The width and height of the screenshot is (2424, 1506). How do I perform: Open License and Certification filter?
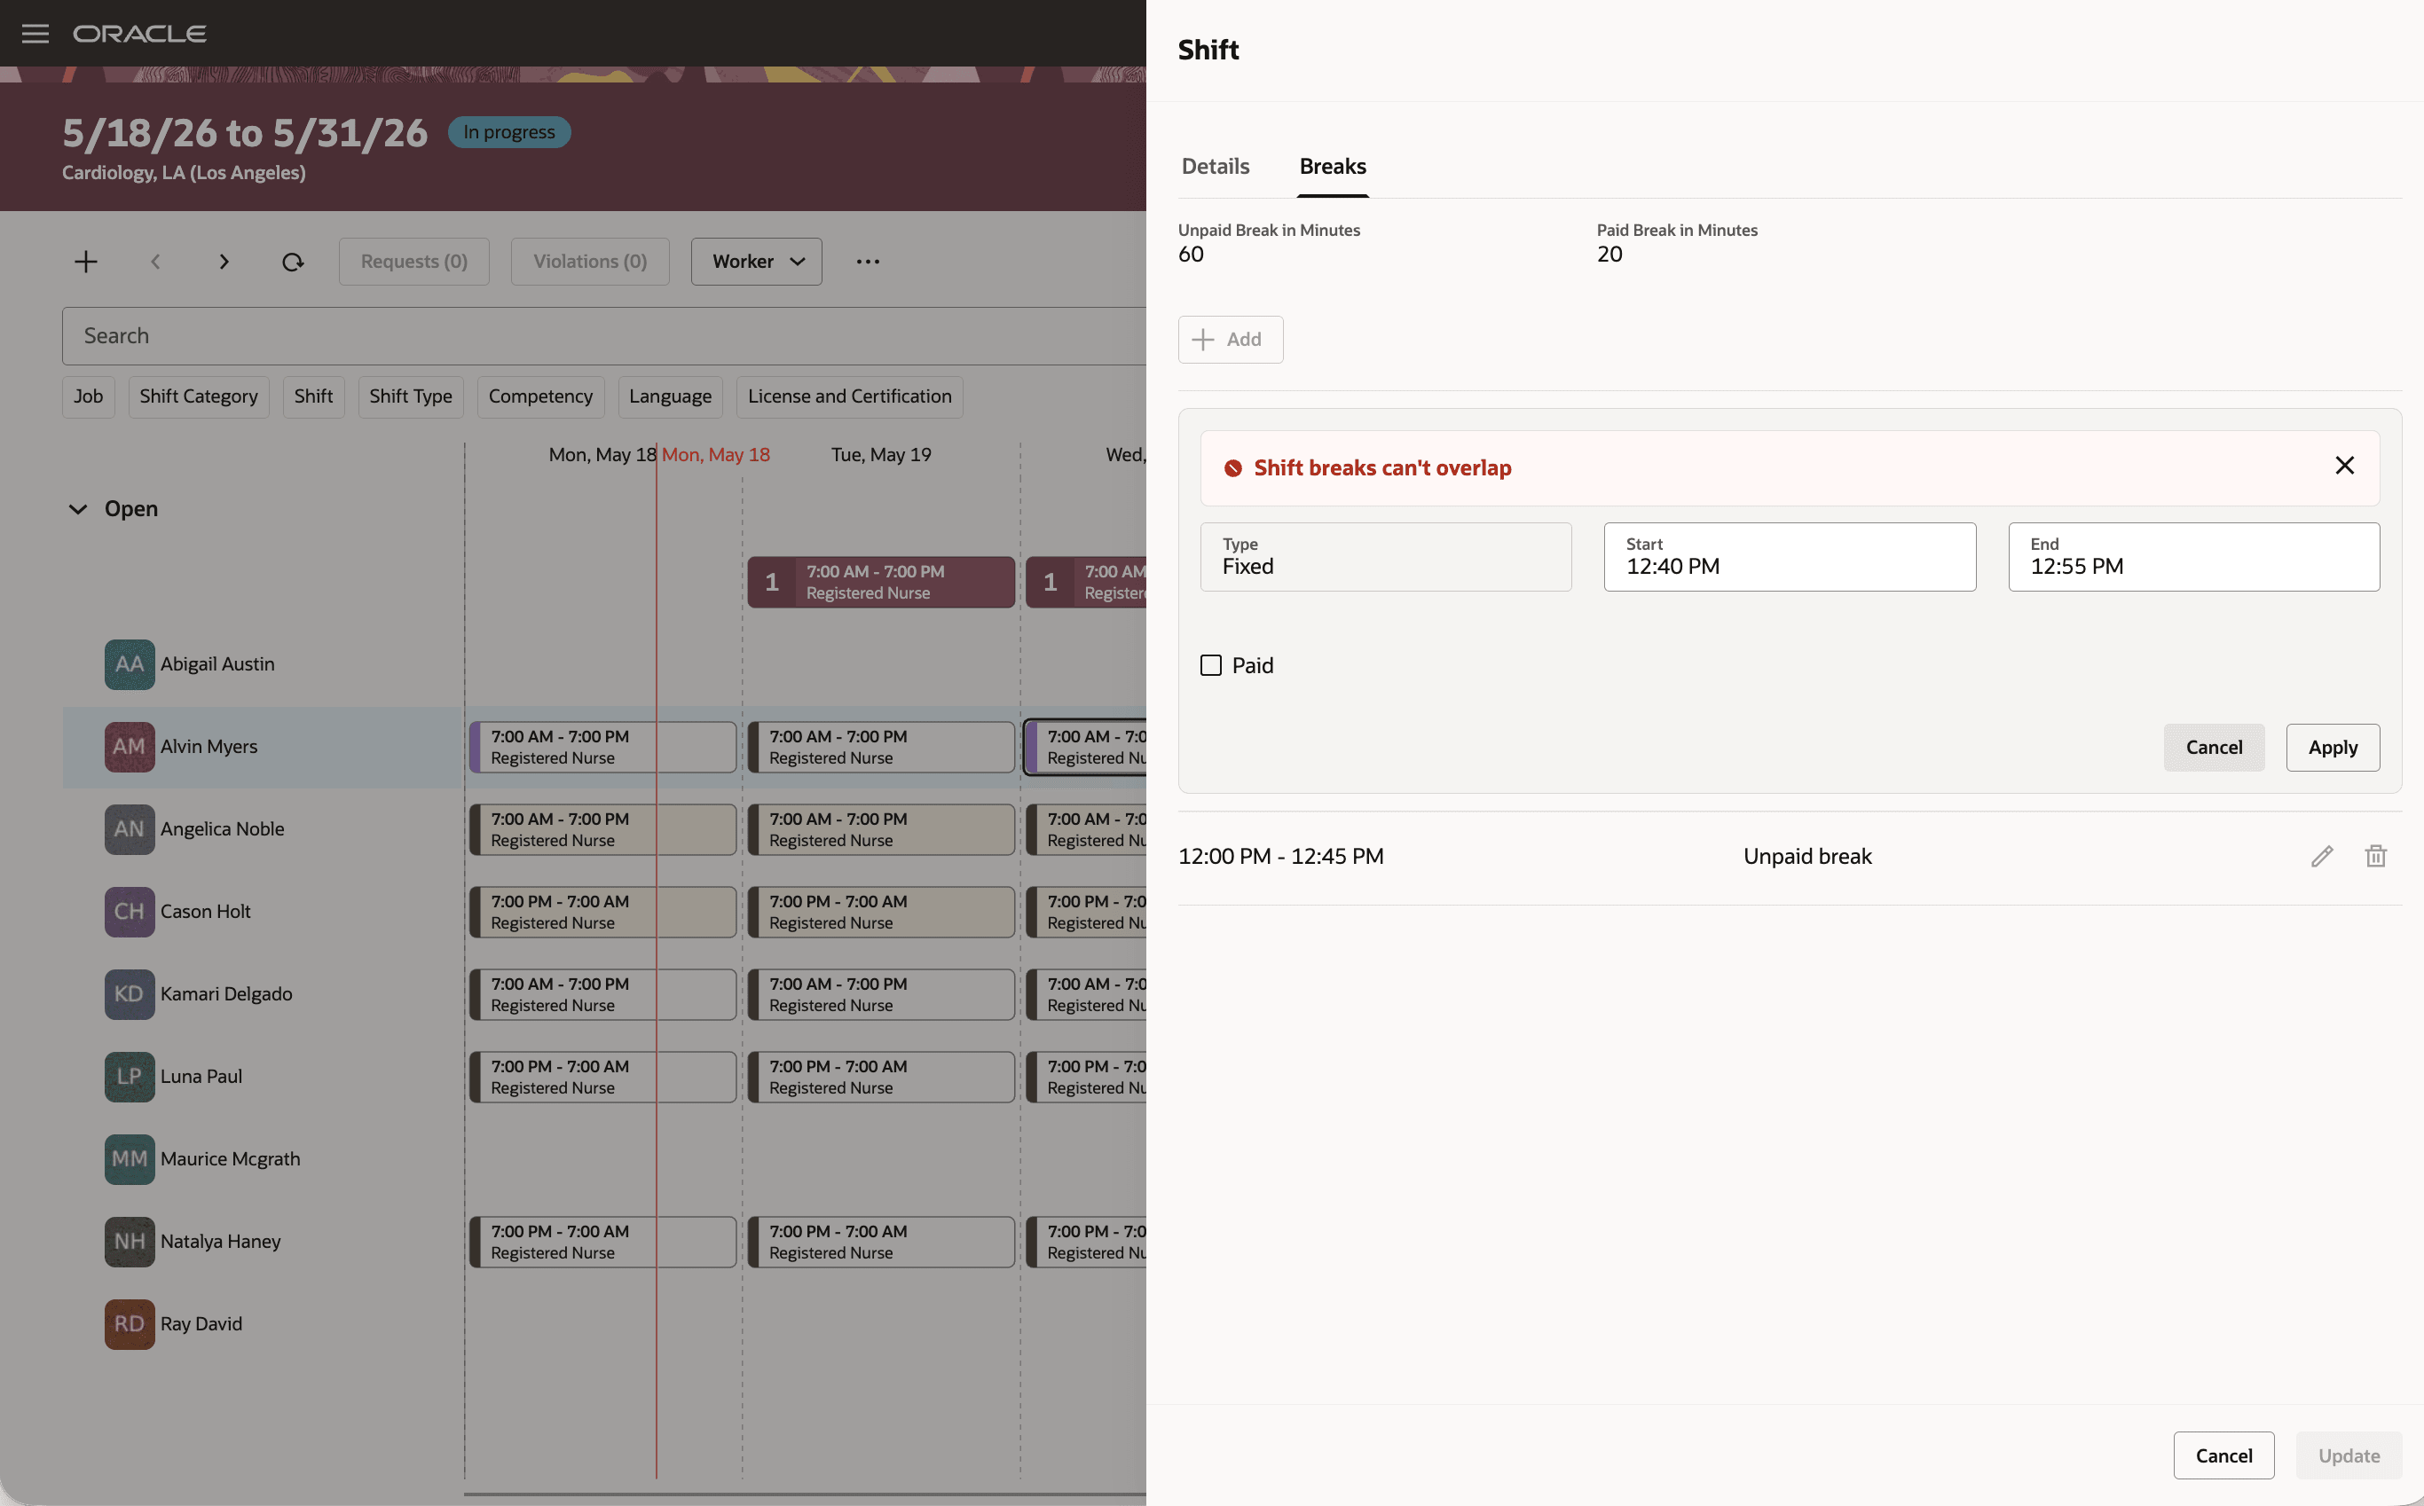[x=849, y=396]
